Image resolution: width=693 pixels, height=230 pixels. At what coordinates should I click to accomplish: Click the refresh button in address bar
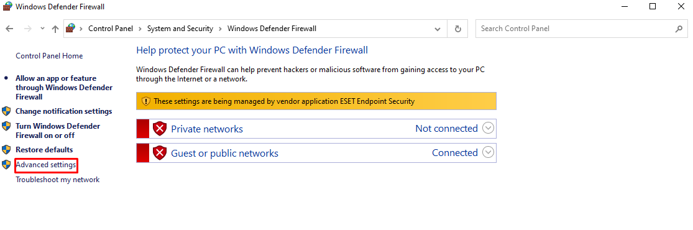coord(458,29)
